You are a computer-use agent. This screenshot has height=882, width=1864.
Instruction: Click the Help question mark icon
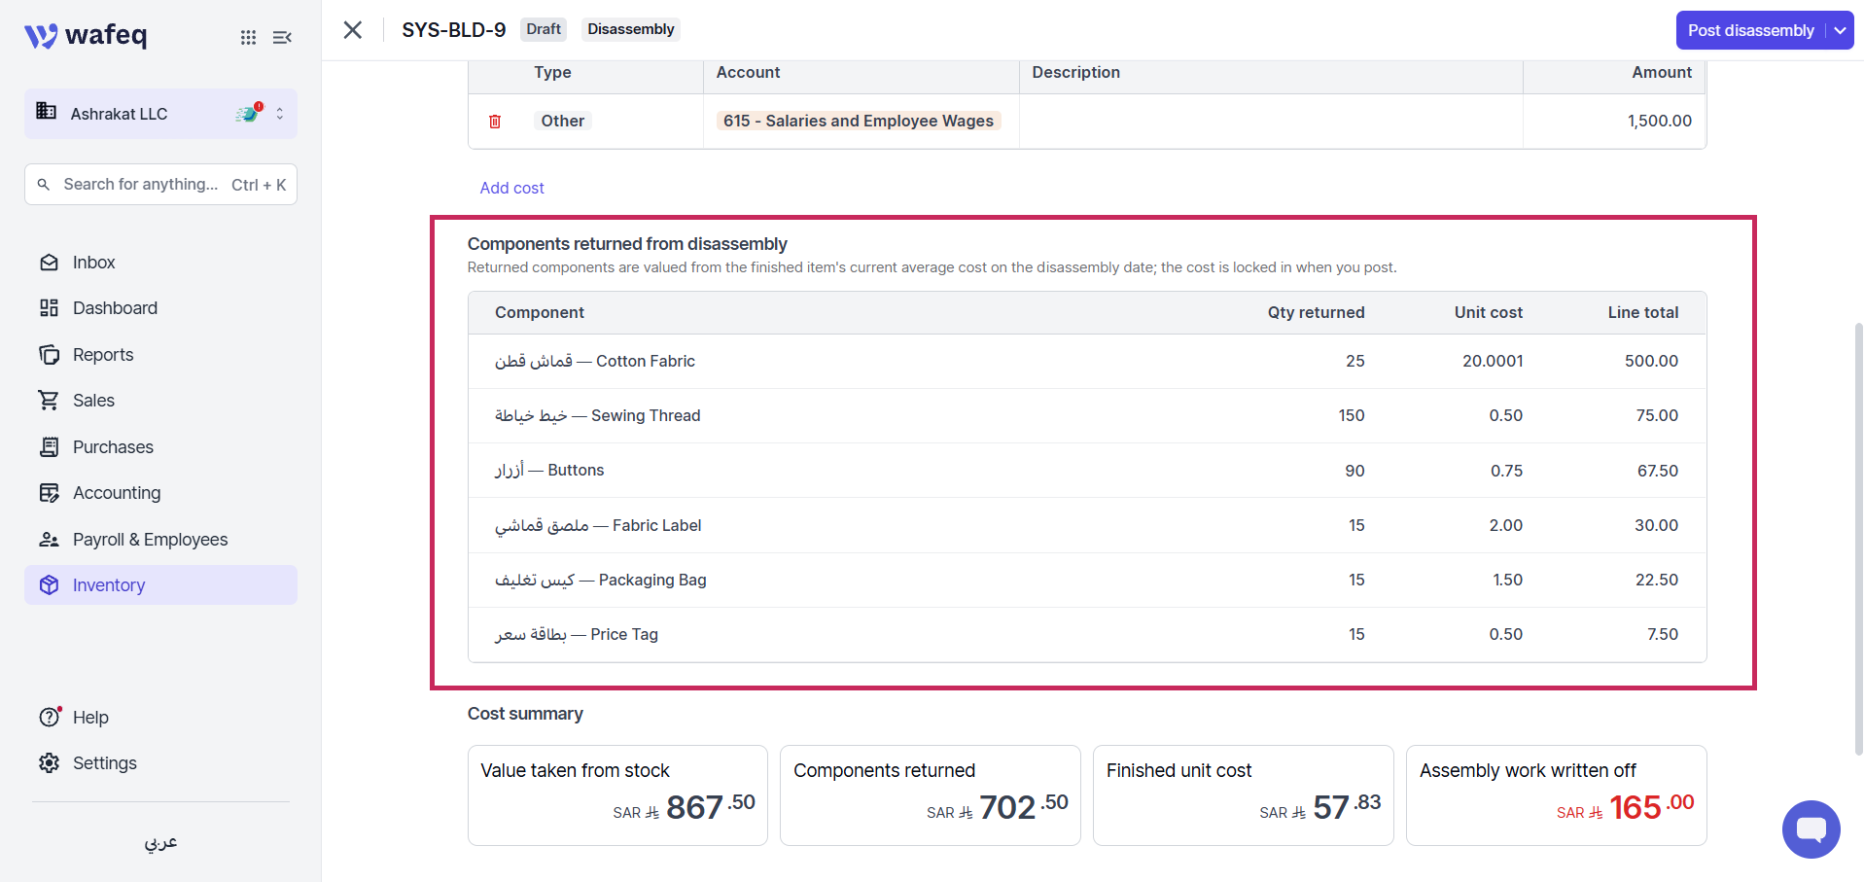[50, 718]
